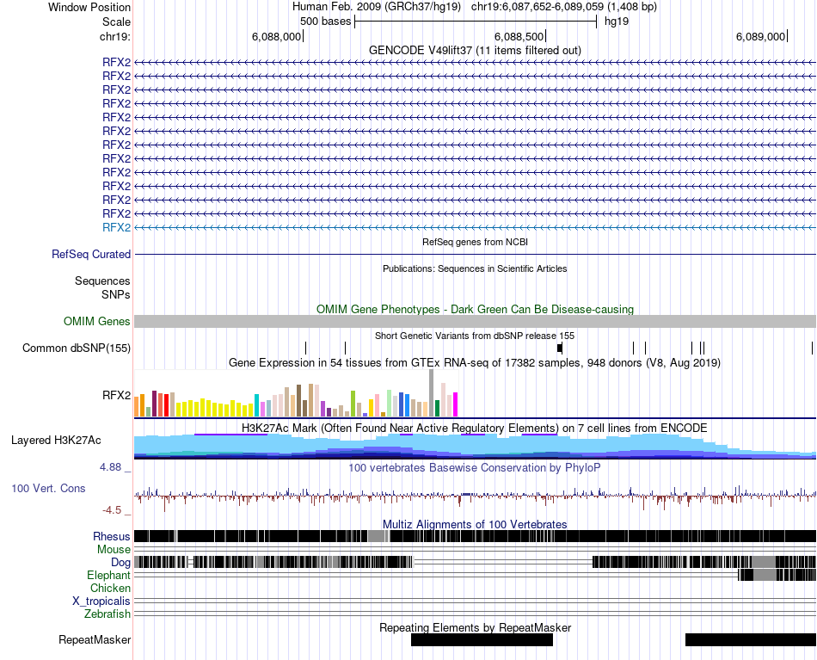Click the tallest gray GTEx expression bar

(432, 393)
